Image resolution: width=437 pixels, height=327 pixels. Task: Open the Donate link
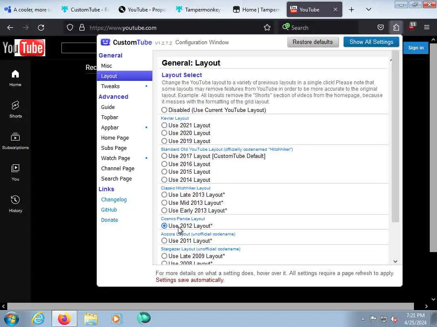coord(110,220)
